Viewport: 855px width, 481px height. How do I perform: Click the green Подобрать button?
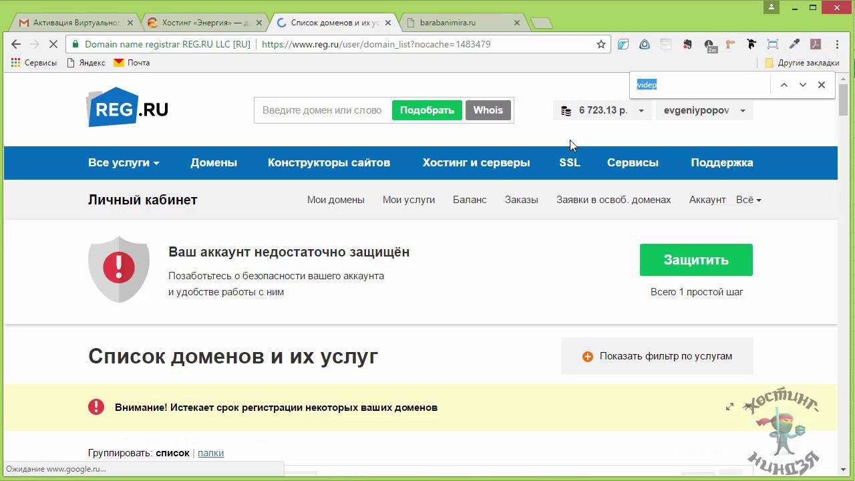point(427,110)
